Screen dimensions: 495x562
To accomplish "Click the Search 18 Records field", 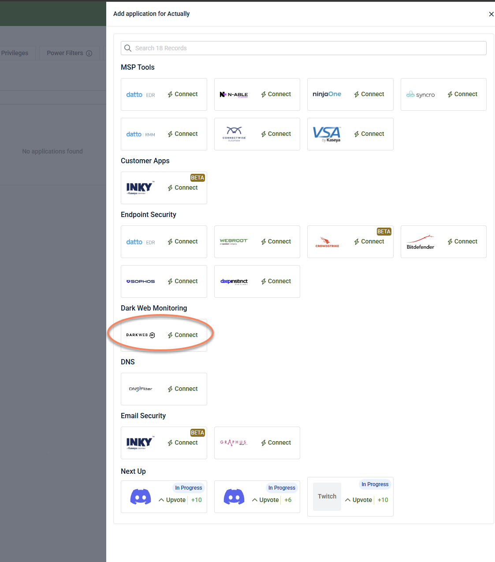I will coord(304,48).
